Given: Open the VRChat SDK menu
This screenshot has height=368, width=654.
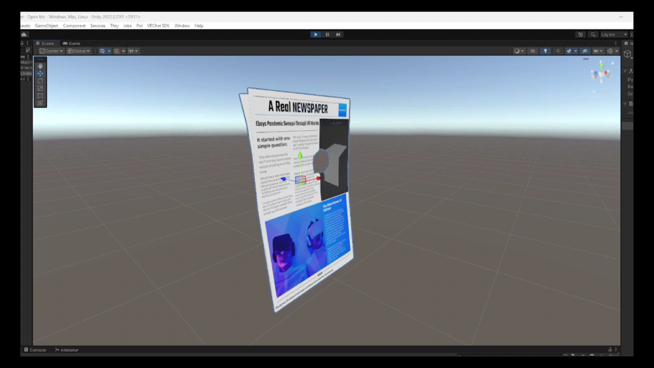Looking at the screenshot, I should (158, 26).
